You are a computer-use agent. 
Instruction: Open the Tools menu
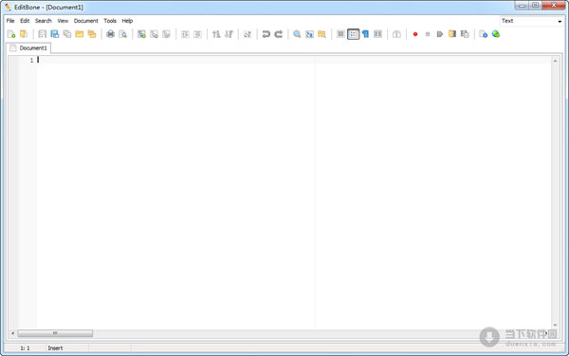pyautogui.click(x=110, y=21)
